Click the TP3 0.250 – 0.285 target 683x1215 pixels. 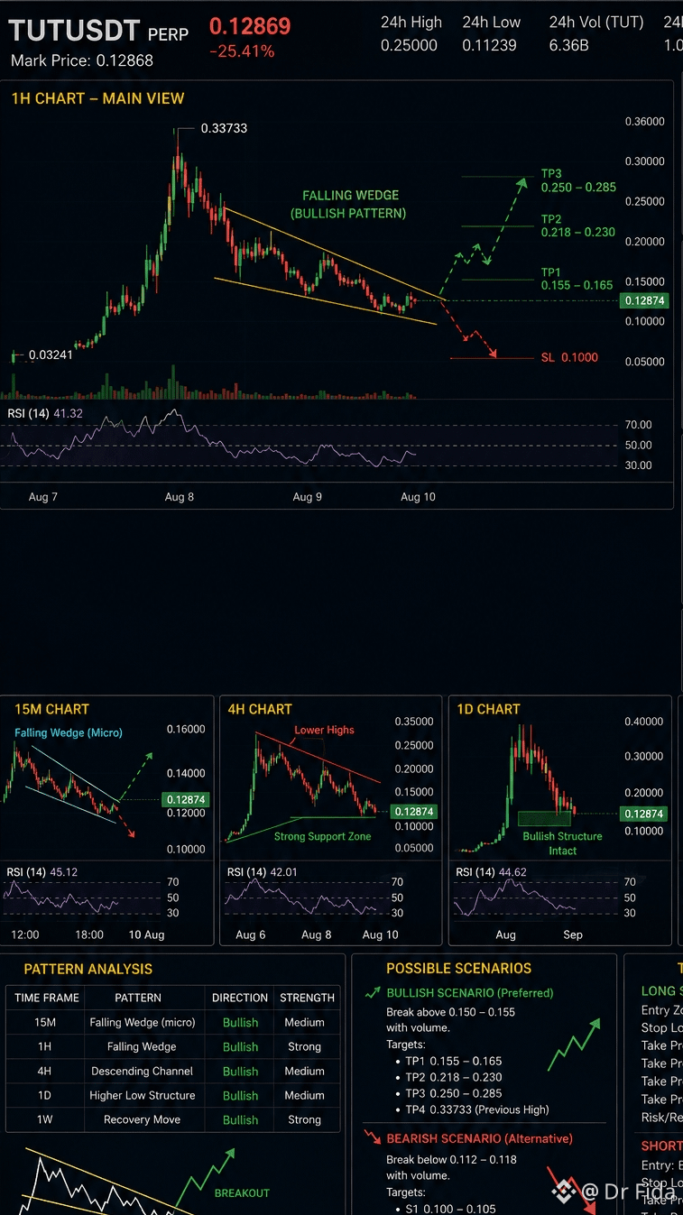click(578, 180)
